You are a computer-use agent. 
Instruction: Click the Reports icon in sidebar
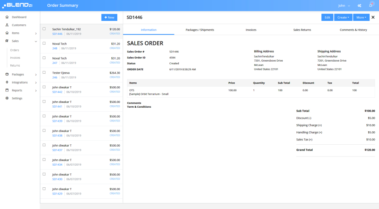(x=7, y=90)
